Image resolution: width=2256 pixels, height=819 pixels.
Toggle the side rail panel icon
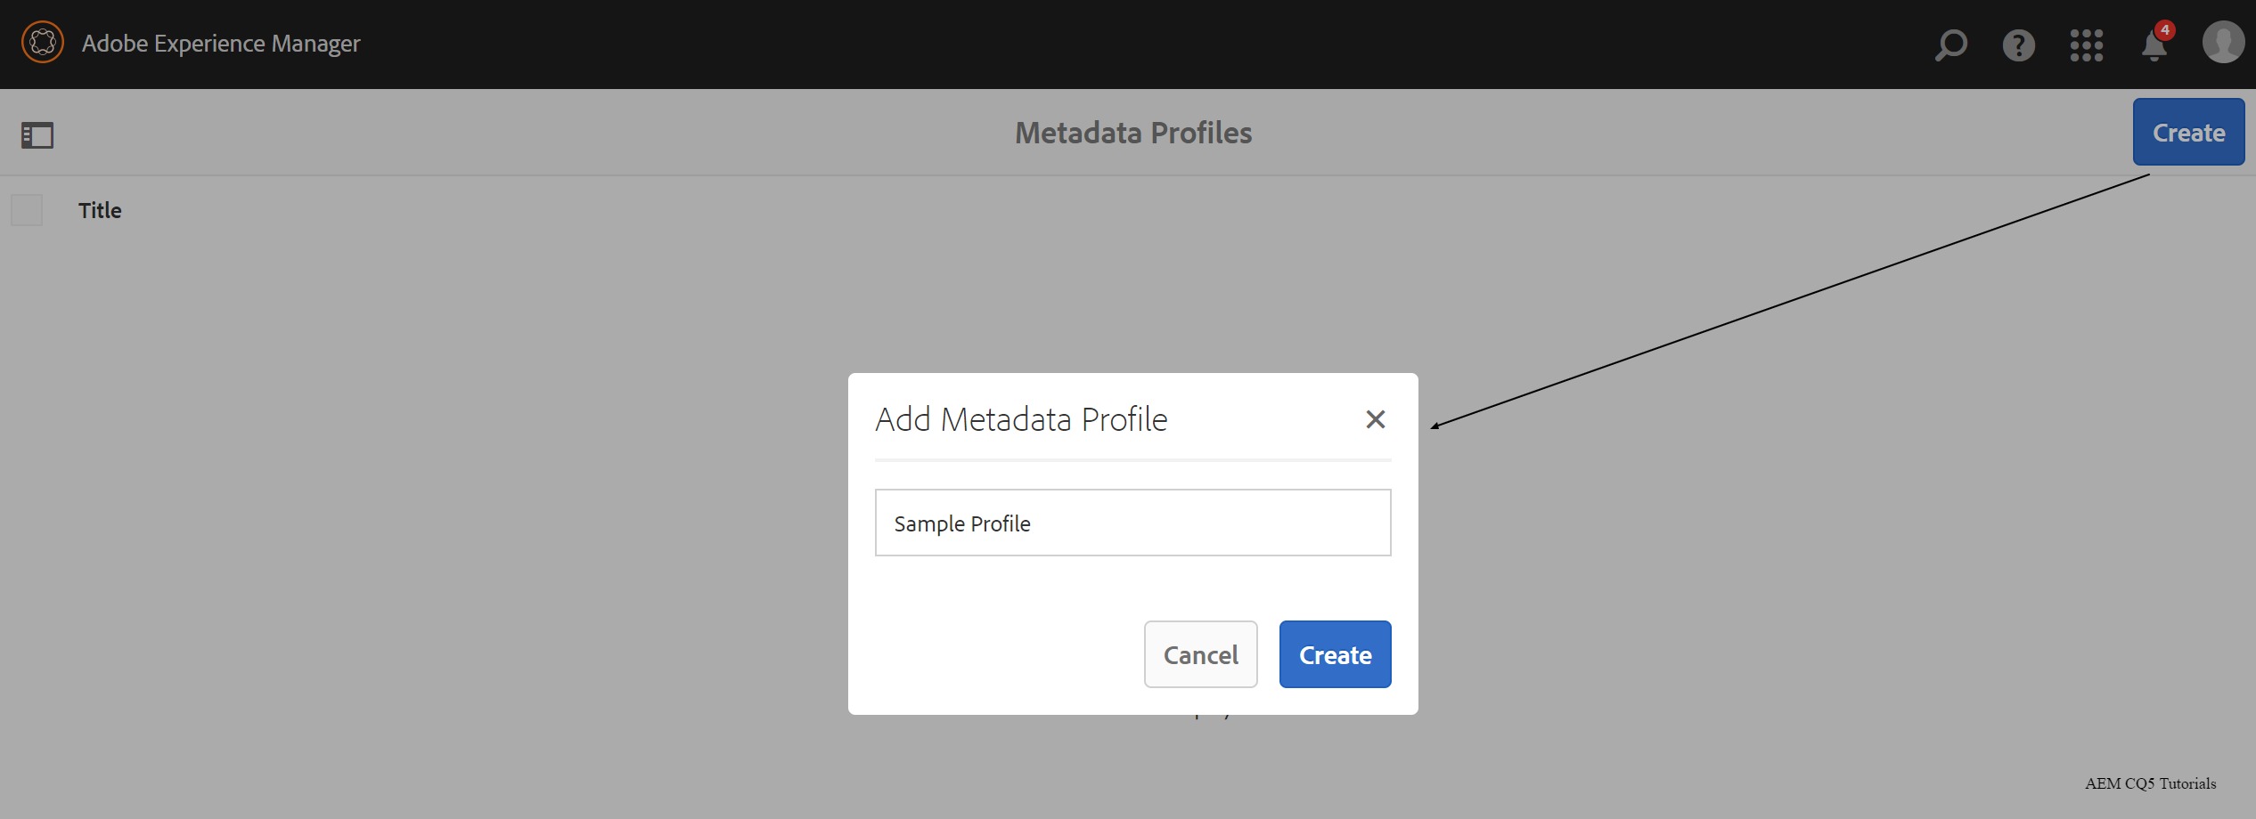(37, 135)
